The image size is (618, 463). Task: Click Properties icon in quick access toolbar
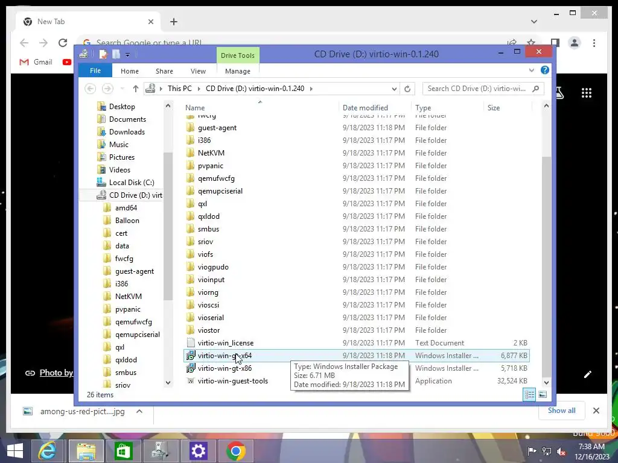pyautogui.click(x=103, y=54)
